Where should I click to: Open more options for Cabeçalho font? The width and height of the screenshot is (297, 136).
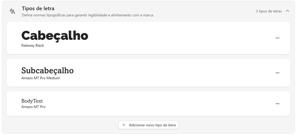278,38
